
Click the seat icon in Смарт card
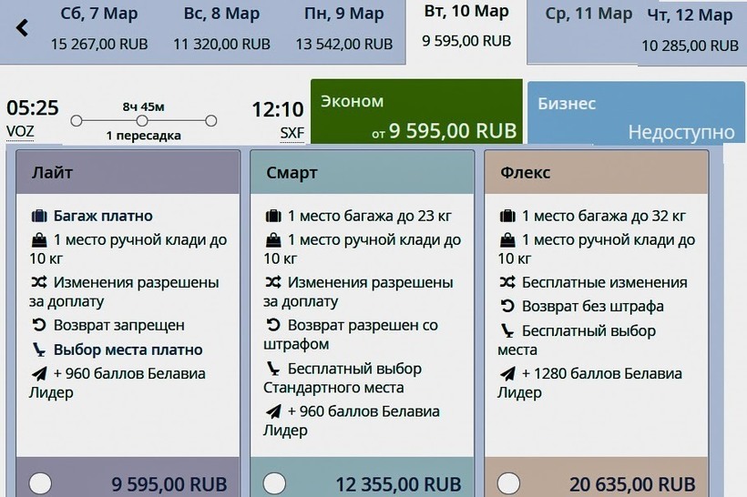click(273, 369)
